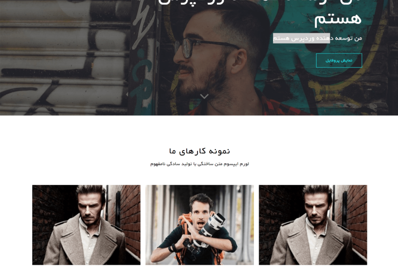398x268 pixels.
Task: Open the profile via the نمایش پروفایل button
Action: click(x=339, y=61)
